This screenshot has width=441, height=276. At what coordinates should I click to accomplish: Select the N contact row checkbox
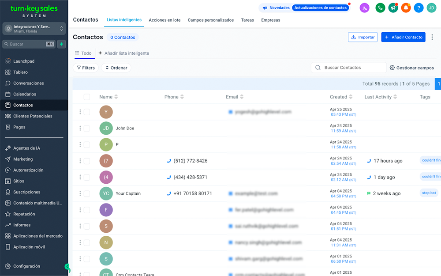point(86,242)
